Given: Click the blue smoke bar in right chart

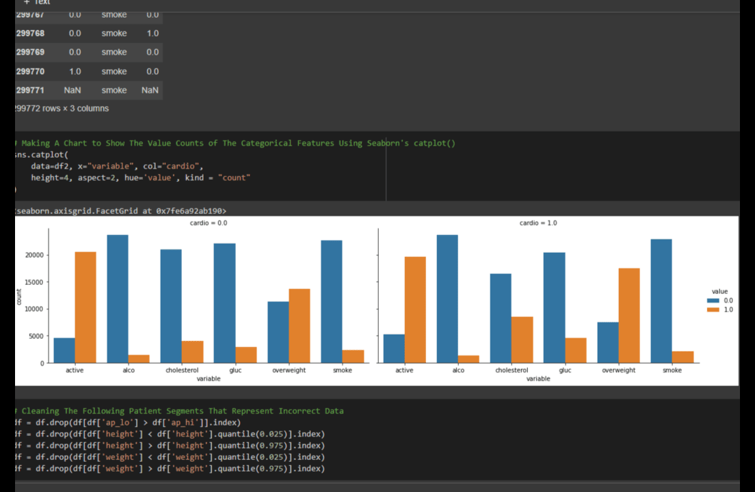Looking at the screenshot, I should [661, 301].
